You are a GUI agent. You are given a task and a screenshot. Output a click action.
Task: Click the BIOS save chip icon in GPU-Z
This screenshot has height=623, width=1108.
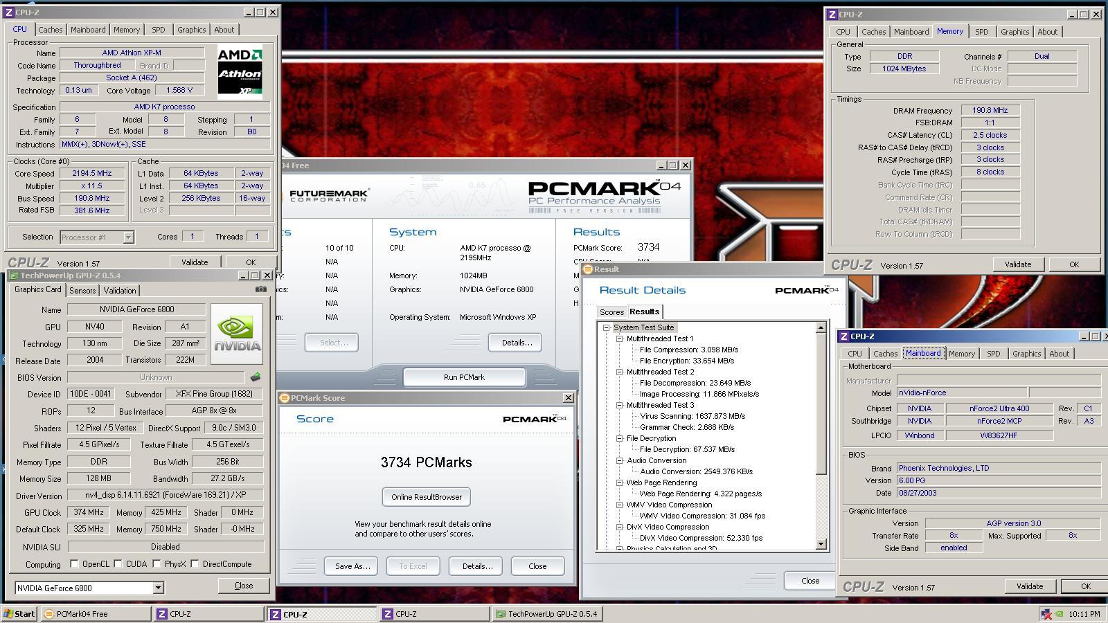pyautogui.click(x=256, y=377)
